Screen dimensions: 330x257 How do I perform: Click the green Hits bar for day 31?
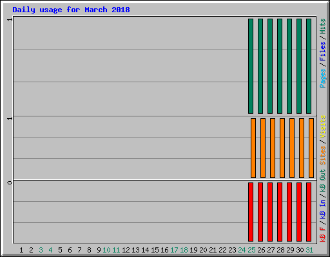(x=309, y=66)
